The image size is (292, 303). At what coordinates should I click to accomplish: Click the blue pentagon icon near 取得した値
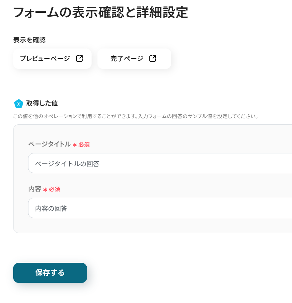[x=19, y=104]
